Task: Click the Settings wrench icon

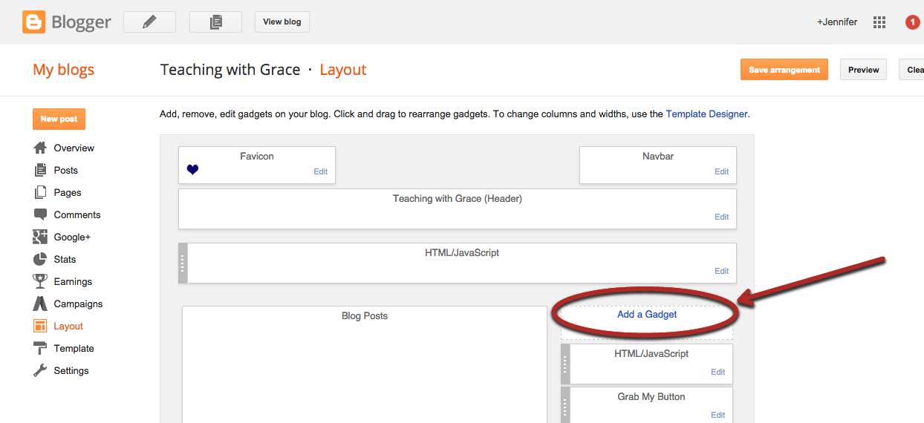Action: (x=40, y=370)
